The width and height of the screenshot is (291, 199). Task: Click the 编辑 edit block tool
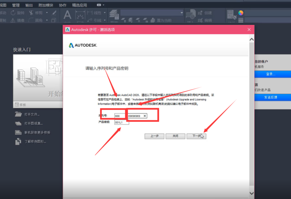tap(205, 20)
